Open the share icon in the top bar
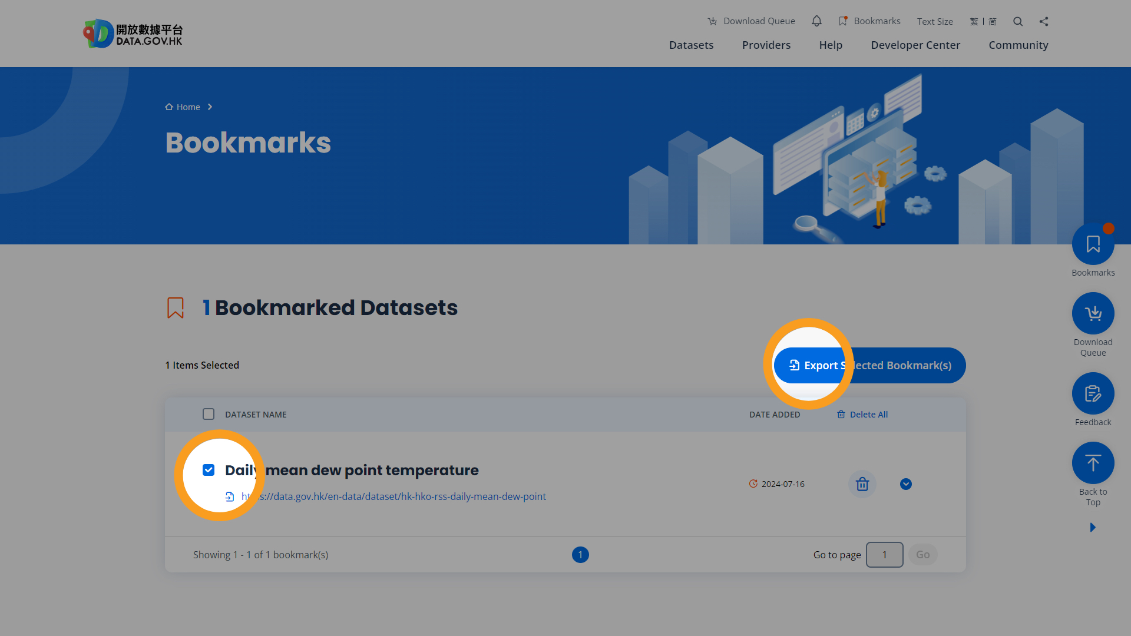 pos(1044,21)
